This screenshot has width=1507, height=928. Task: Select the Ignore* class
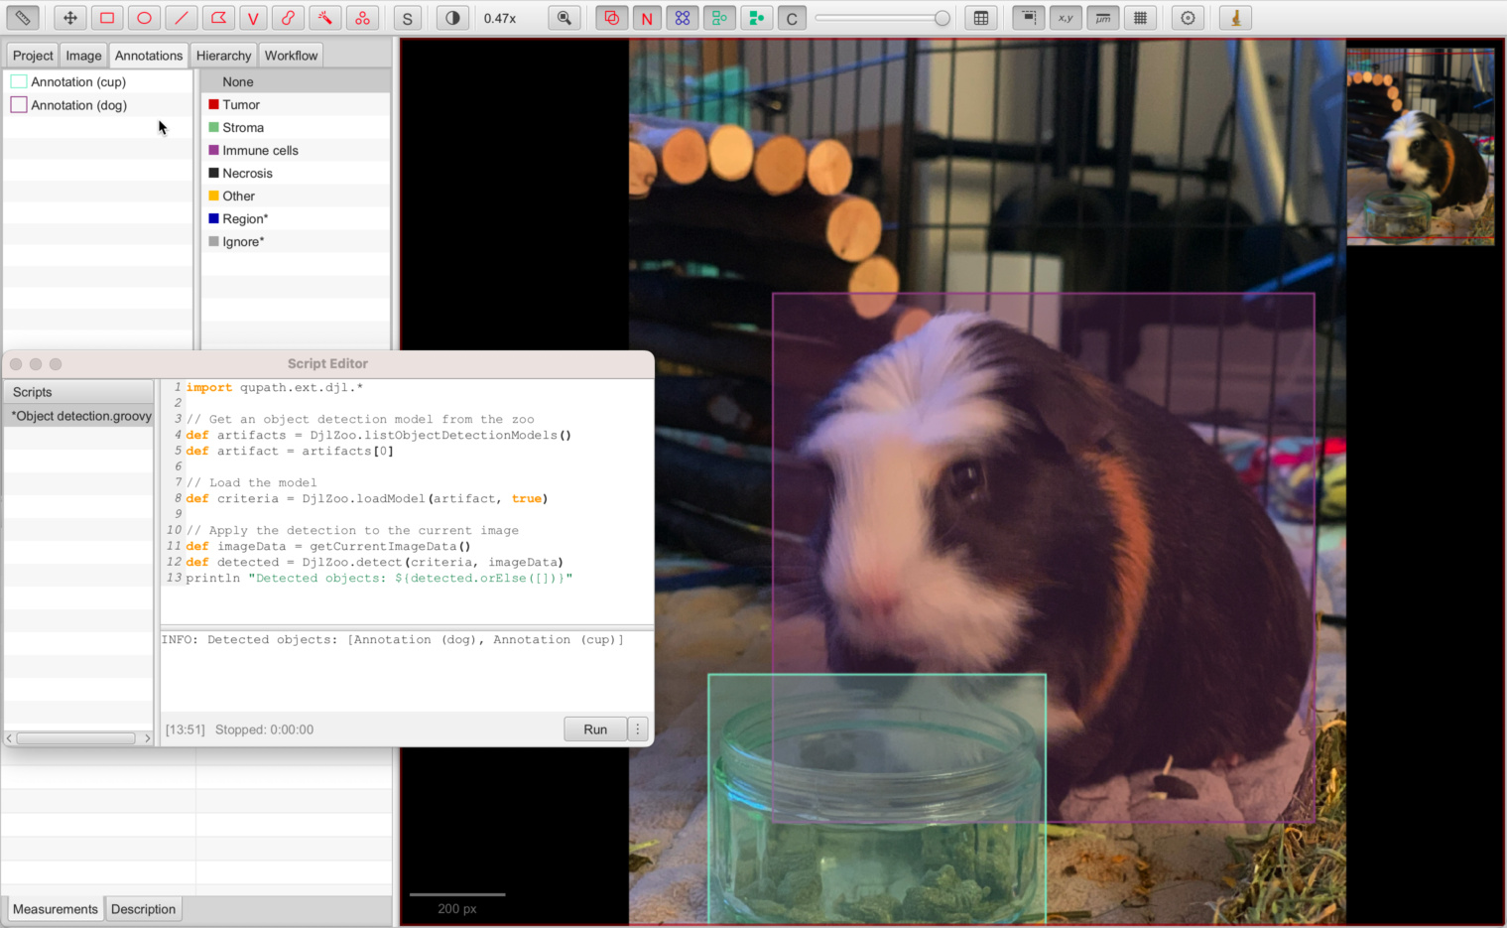296,241
